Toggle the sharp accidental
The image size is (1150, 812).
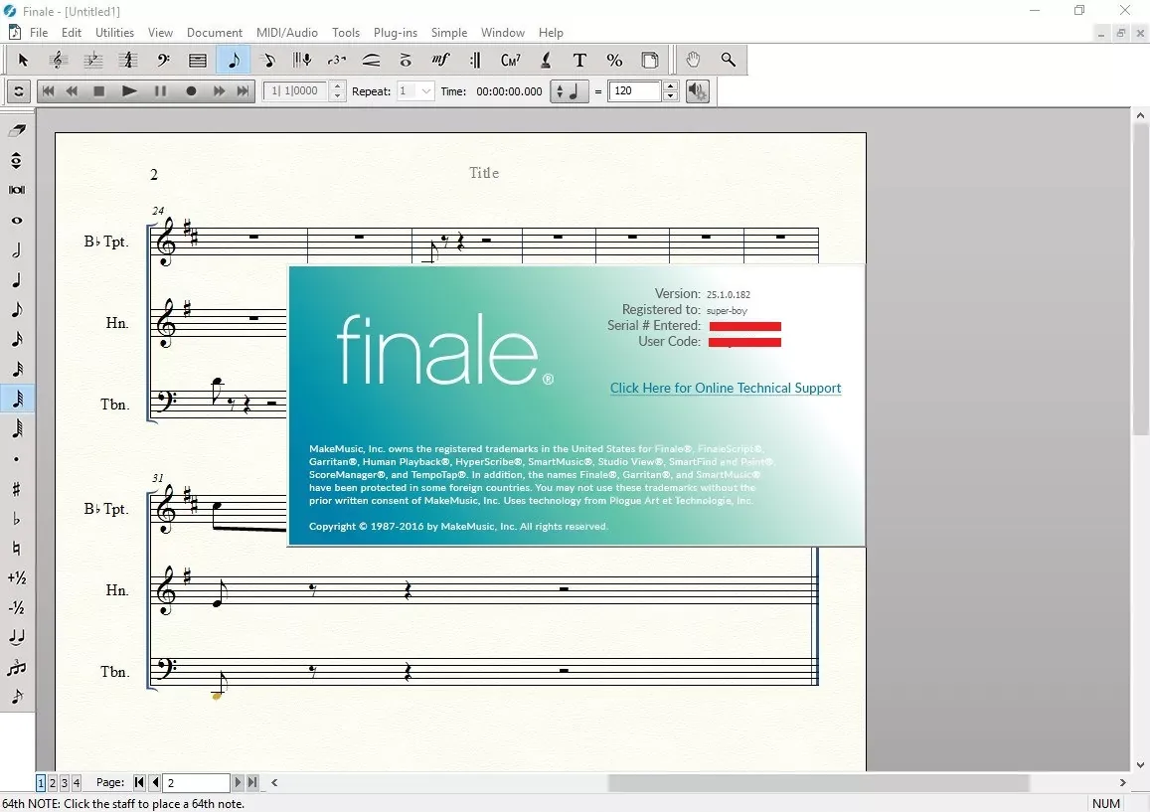[17, 489]
